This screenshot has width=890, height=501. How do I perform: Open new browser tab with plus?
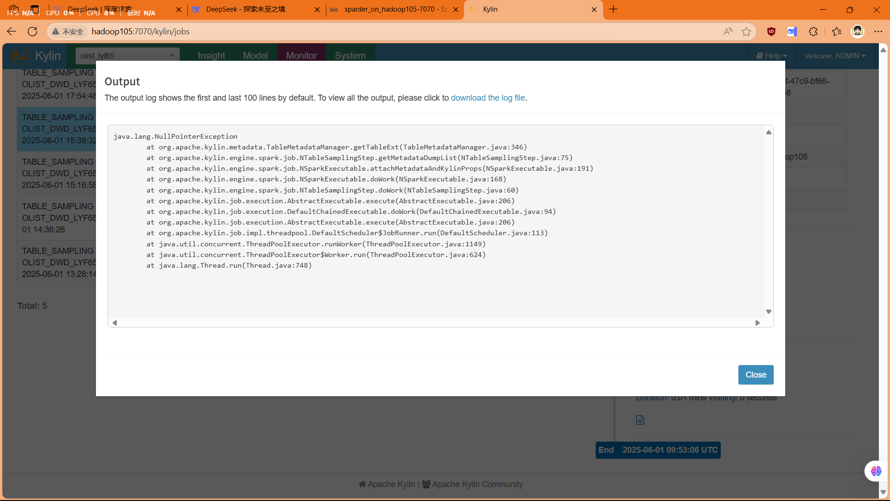coord(613,9)
